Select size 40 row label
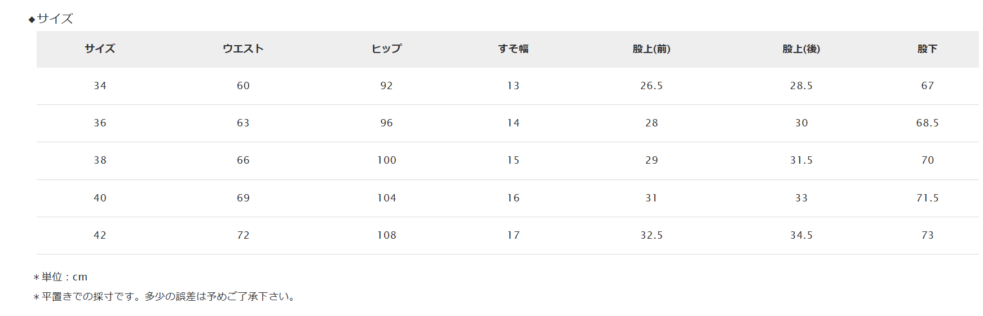983x316 pixels. pyautogui.click(x=100, y=198)
